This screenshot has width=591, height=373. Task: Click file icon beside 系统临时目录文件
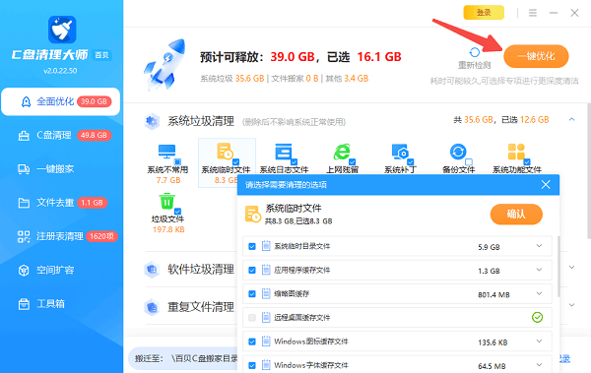266,246
